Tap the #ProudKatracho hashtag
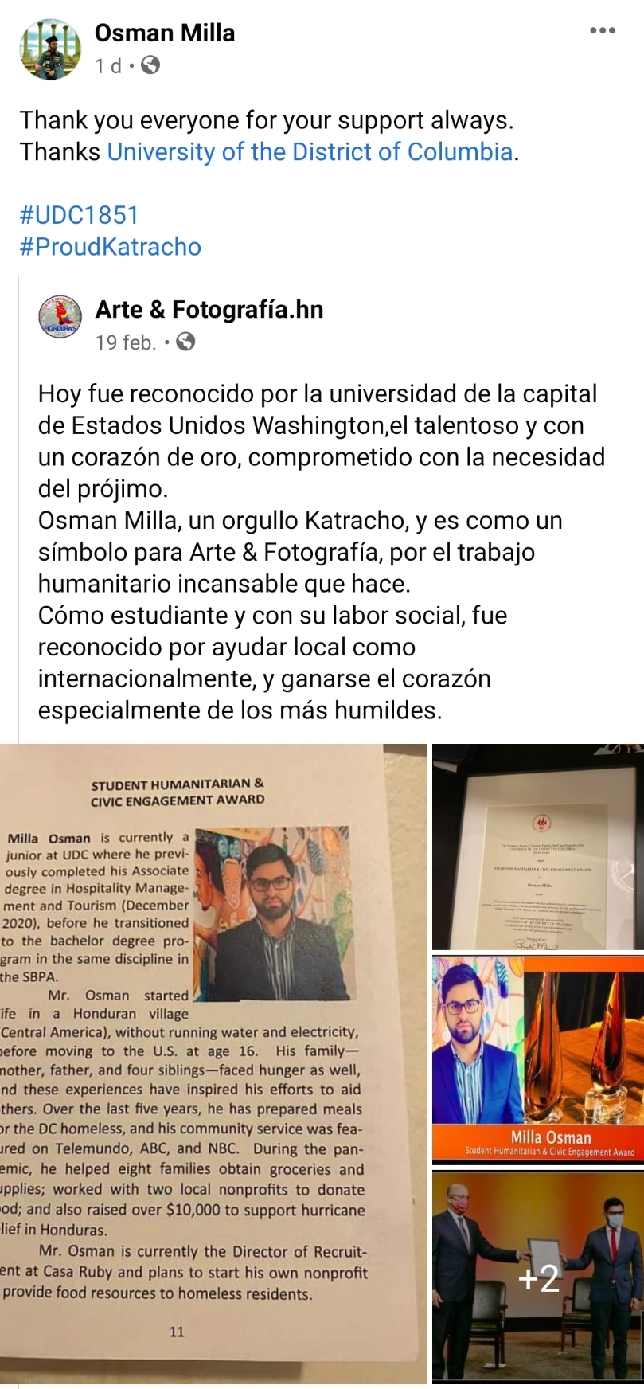Screen dimensions: 644x1389 (x=111, y=247)
